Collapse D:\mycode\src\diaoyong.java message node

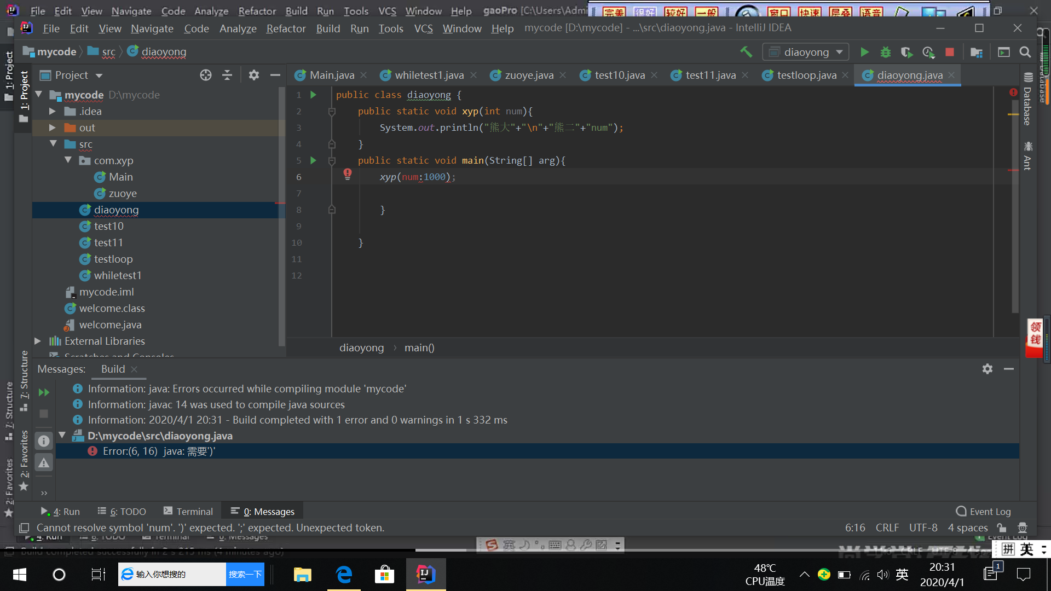[x=62, y=436]
